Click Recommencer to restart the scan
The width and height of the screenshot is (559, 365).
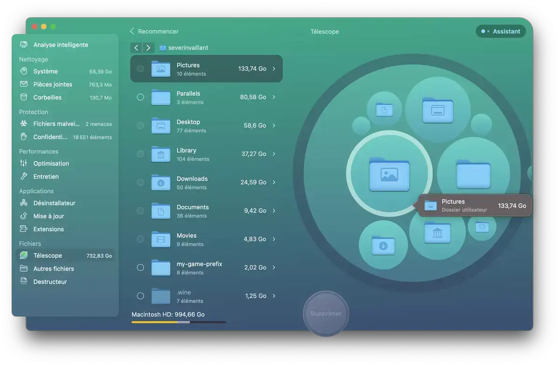point(154,31)
